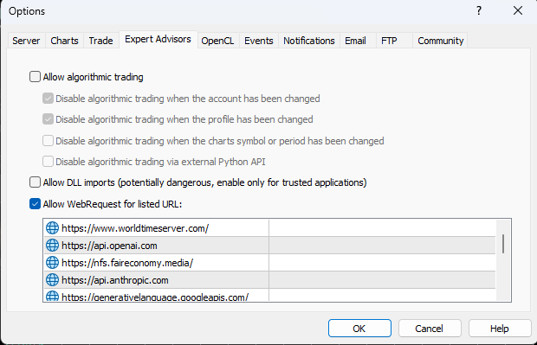Viewport: 537px width, 345px height.
Task: Uncheck Allow WebRequest for listed URL
Action: 35,204
